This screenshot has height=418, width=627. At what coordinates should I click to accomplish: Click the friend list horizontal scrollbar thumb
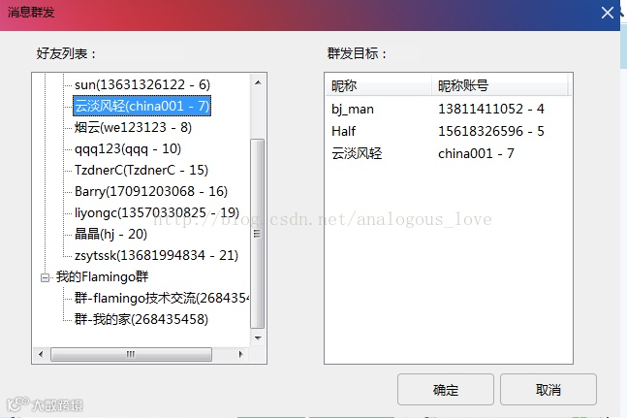(131, 354)
